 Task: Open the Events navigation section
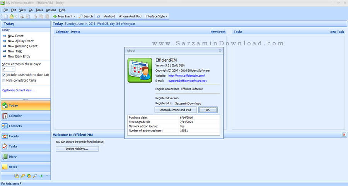pyautogui.click(x=26, y=136)
